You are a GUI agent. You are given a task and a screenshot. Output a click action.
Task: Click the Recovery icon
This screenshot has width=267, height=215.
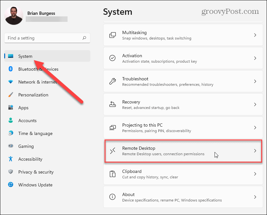(x=113, y=104)
